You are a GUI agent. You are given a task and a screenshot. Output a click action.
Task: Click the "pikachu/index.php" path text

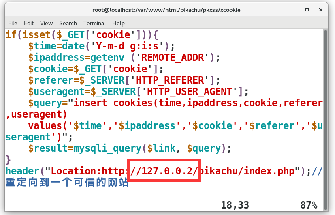click(x=246, y=171)
